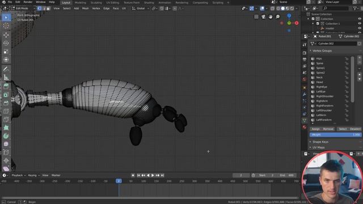Adjust the Weight slider
363x204 pixels.
[x=335, y=135]
